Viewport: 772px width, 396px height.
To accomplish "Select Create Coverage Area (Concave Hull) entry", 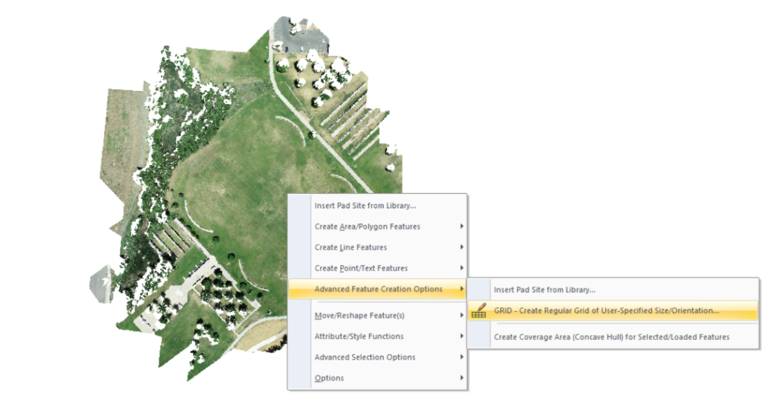I will (611, 337).
